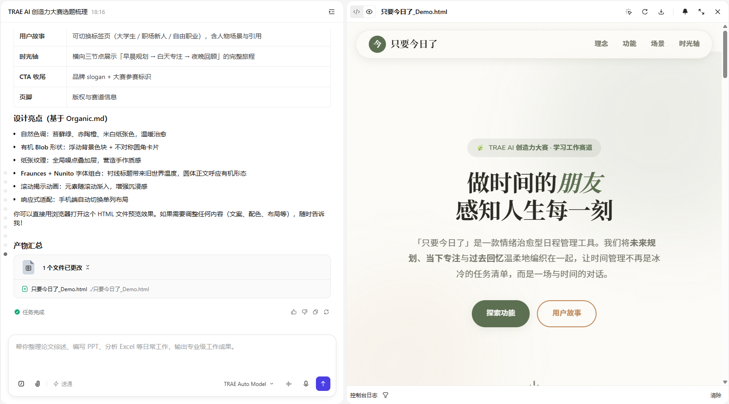Click the pin icon in preview toolbar
The image size is (729, 404).
(685, 12)
